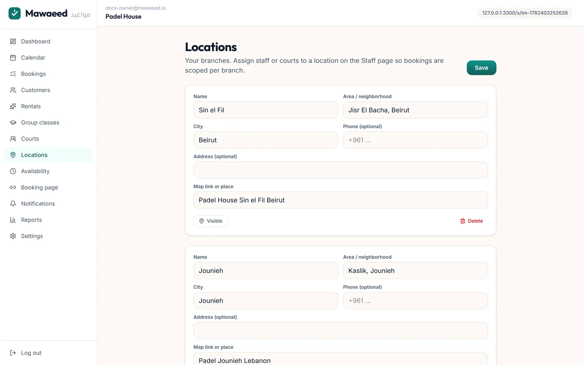Click the trash icon for Sin el Fil
This screenshot has height=365, width=584.
tap(463, 221)
